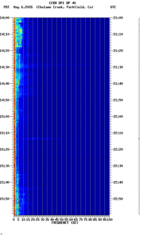Click the 60 Hz frequency tick label

(x=71, y=220)
